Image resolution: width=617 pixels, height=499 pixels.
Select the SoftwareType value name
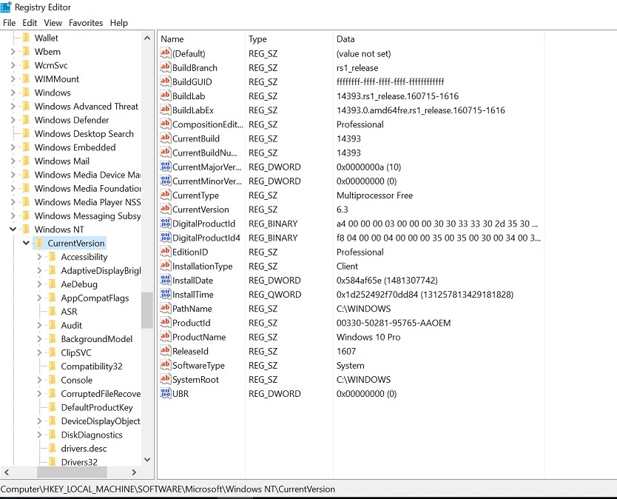[x=198, y=366]
